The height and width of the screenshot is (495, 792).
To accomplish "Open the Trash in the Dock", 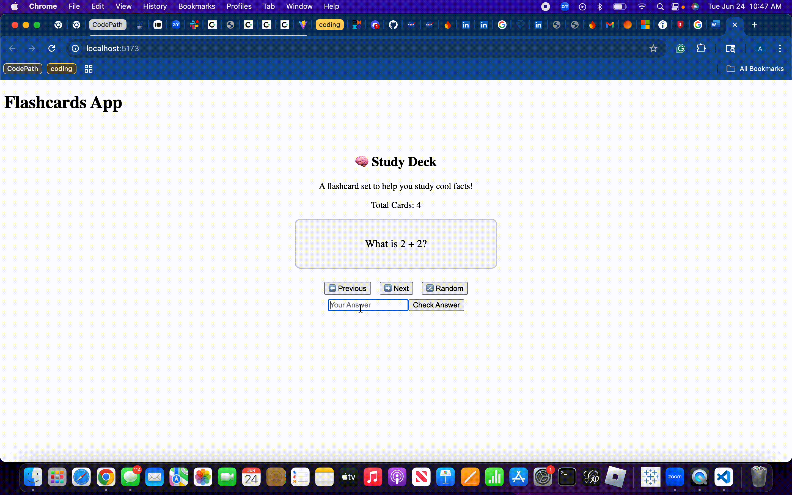I will point(759,477).
